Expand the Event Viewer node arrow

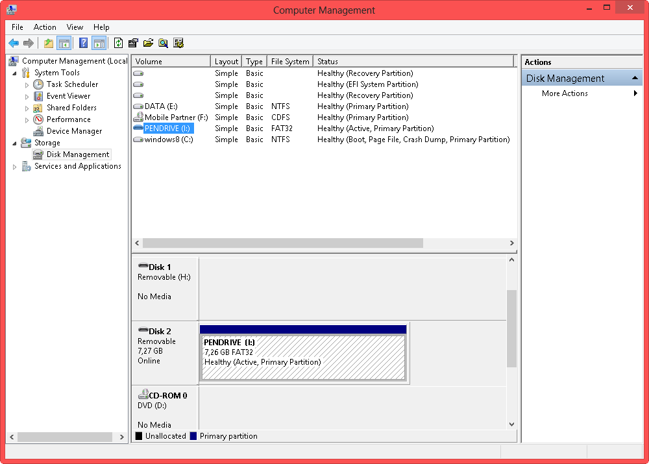pyautogui.click(x=27, y=97)
